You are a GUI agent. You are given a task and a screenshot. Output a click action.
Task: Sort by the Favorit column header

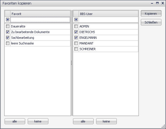tap(40, 14)
